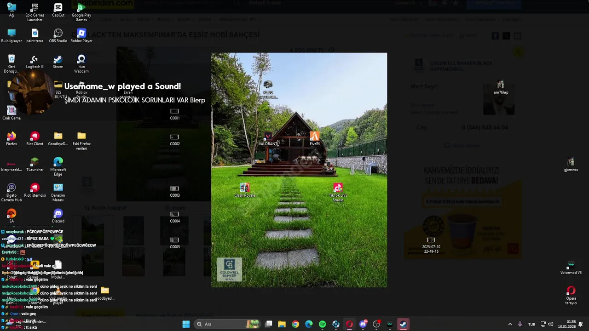Select the Riot Client desktop icon
This screenshot has height=331, width=589.
35,139
